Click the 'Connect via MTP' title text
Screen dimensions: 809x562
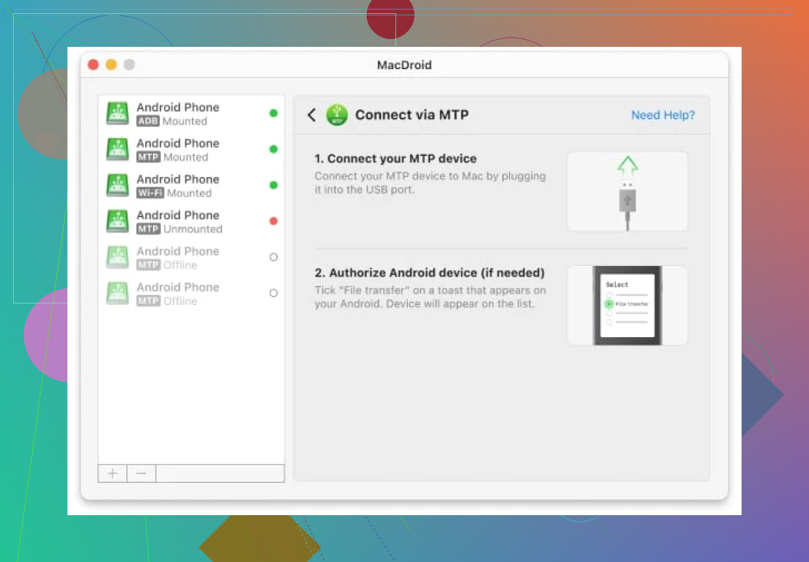click(x=412, y=115)
